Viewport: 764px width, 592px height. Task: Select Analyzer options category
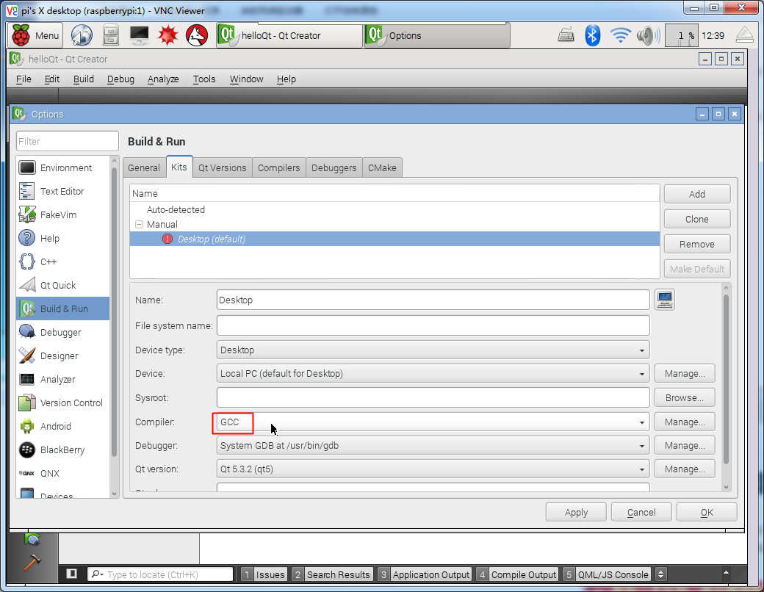[x=63, y=379]
